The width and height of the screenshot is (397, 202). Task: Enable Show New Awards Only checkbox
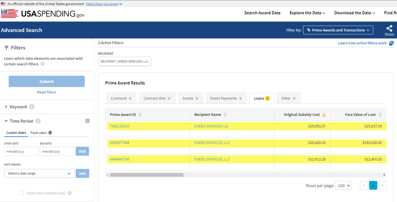coord(22,193)
